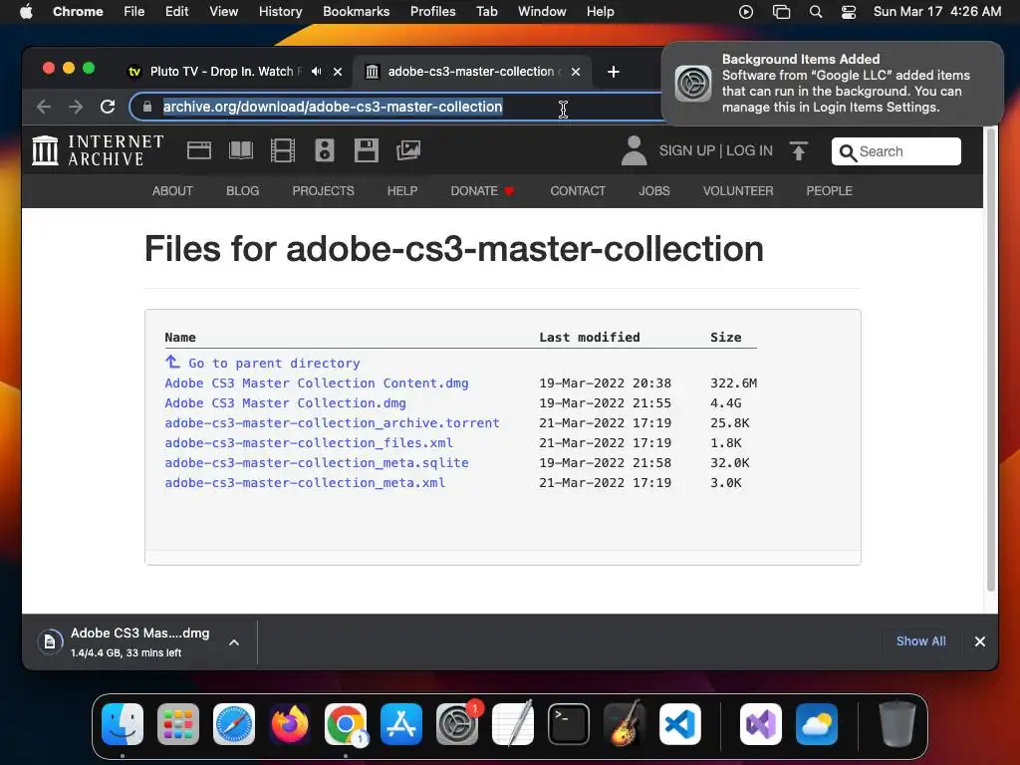Close the downloads bar
1020x765 pixels.
[980, 641]
